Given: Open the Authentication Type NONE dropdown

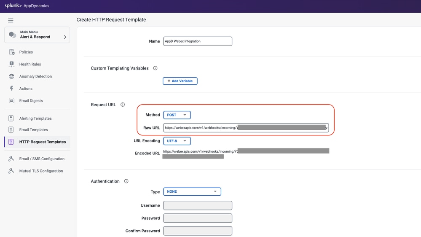Looking at the screenshot, I should 192,191.
